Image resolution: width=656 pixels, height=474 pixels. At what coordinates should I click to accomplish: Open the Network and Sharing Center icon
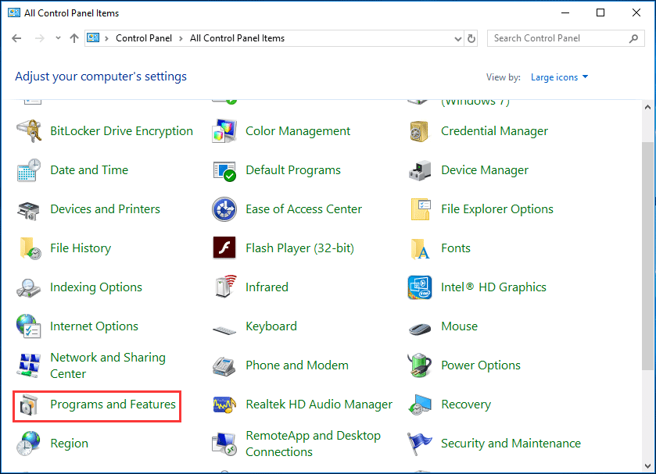coord(29,365)
